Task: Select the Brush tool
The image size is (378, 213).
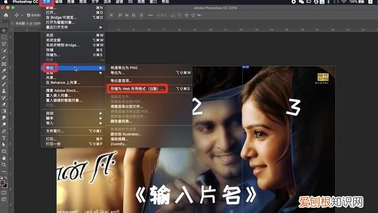Action: point(4,84)
